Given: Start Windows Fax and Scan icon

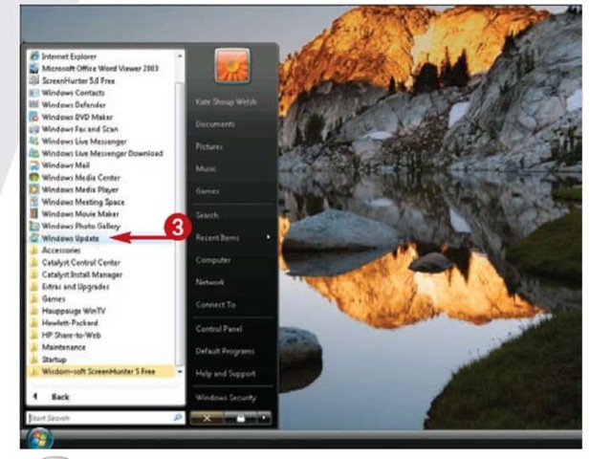Looking at the screenshot, I should [x=34, y=129].
